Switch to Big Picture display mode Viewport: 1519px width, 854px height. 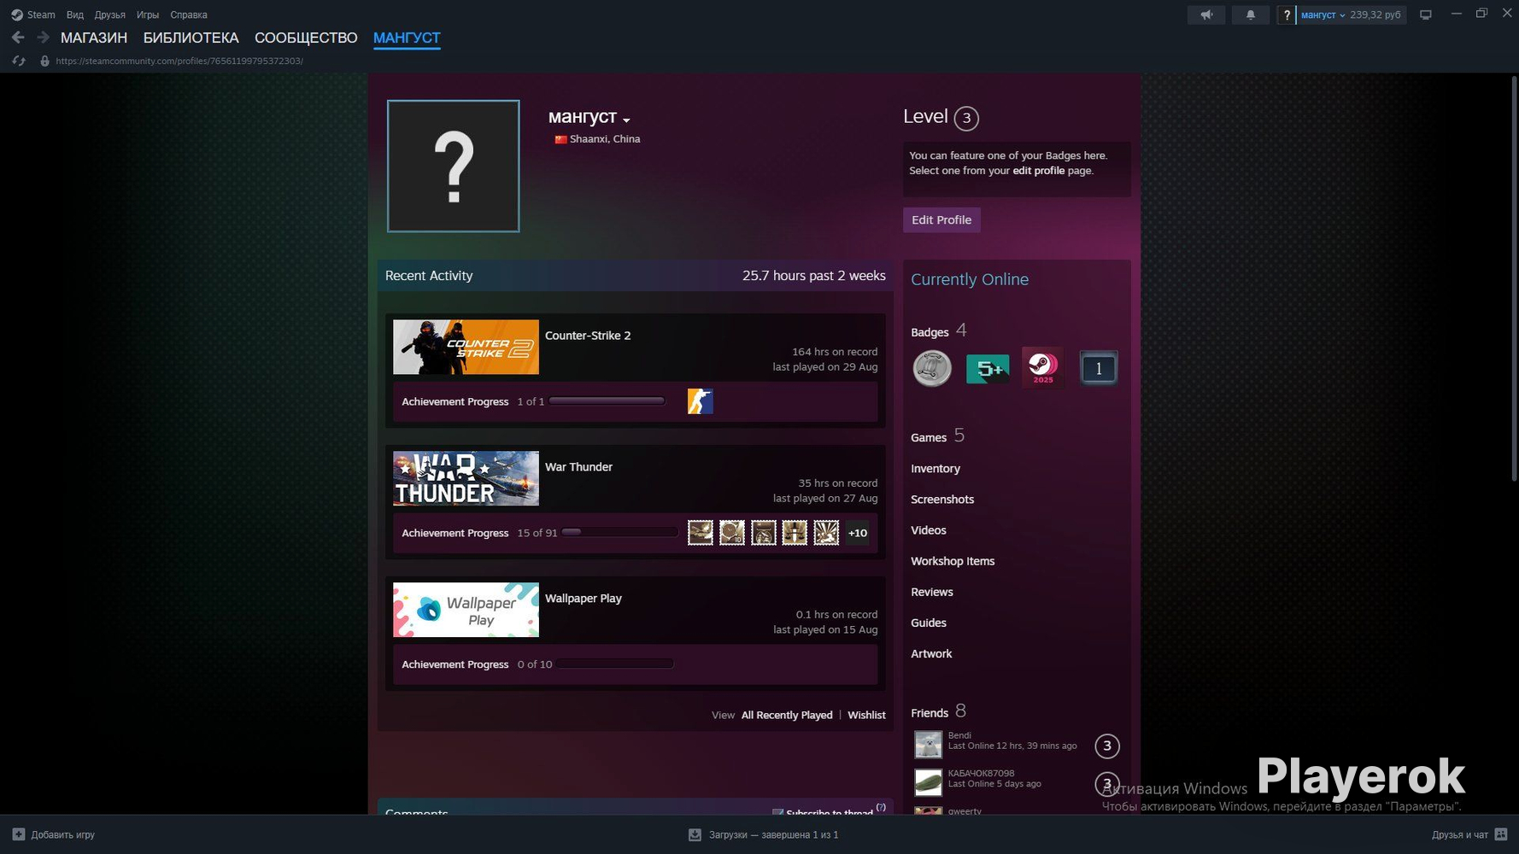(1426, 15)
